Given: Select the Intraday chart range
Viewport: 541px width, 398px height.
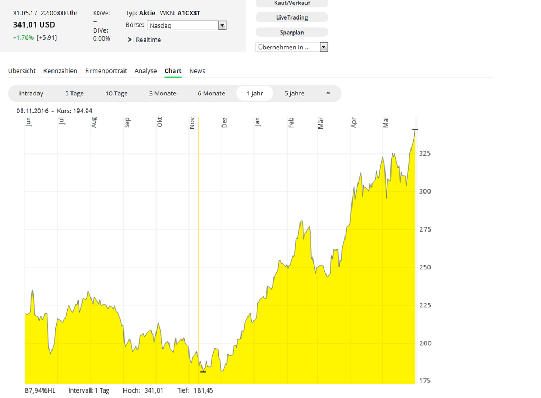Looking at the screenshot, I should click(x=31, y=93).
